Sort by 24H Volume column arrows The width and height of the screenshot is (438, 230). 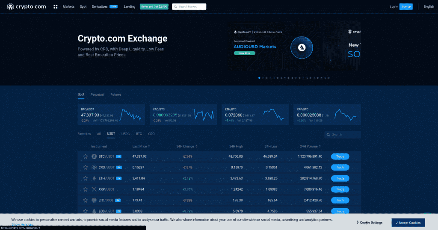click(x=320, y=147)
